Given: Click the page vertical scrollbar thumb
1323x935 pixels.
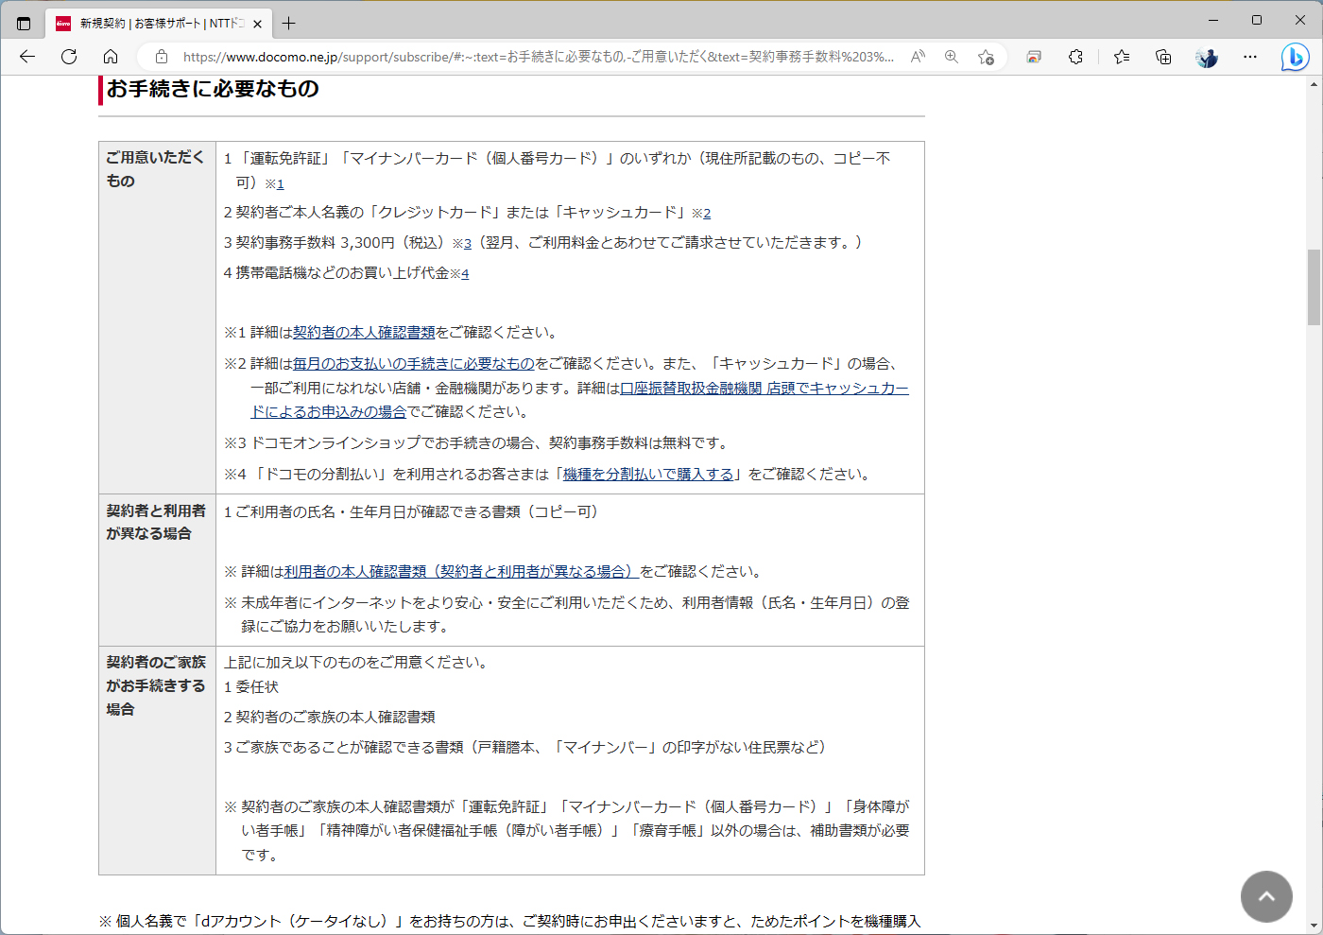Looking at the screenshot, I should tap(1314, 286).
